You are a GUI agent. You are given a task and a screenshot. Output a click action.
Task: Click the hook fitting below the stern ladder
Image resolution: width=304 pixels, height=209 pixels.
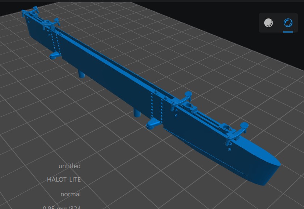[55, 55]
